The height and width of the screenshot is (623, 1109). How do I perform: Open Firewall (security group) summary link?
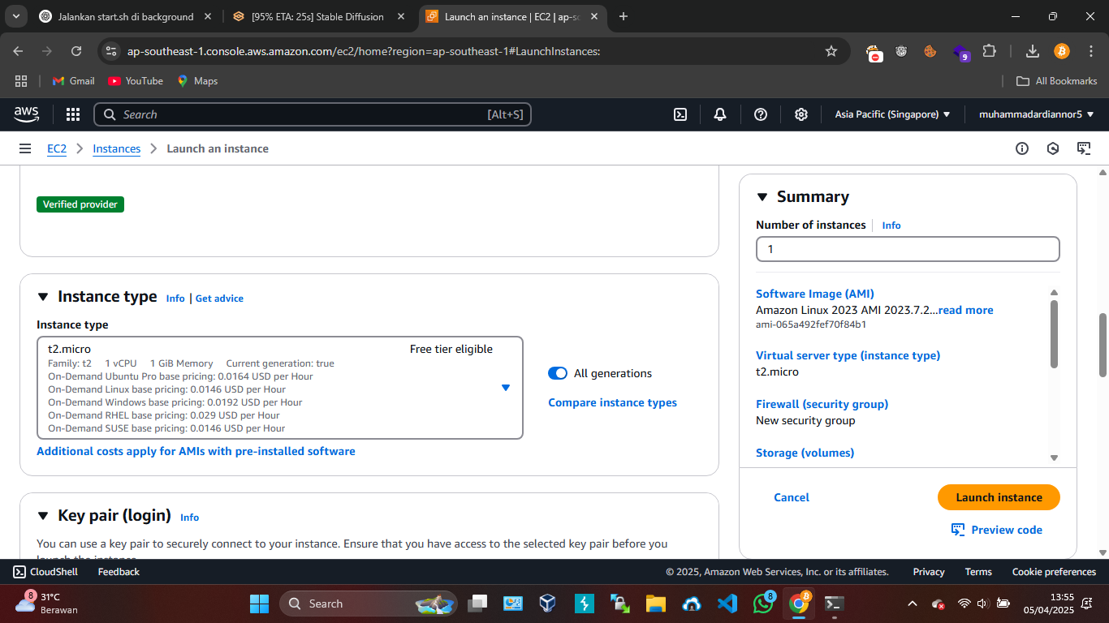click(x=822, y=404)
